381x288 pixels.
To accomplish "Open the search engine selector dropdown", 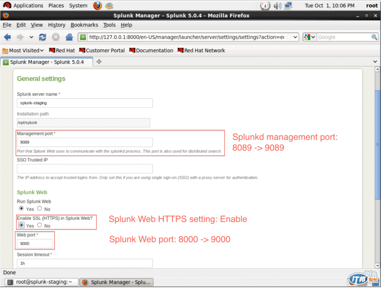I will [309, 37].
